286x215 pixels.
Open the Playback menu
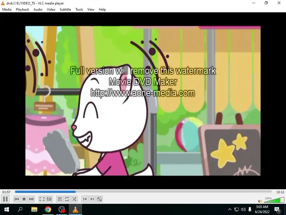[22, 10]
